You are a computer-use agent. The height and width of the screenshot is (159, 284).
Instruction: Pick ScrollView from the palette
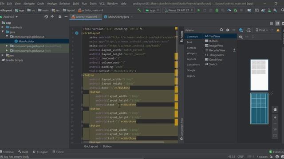tap(213, 60)
